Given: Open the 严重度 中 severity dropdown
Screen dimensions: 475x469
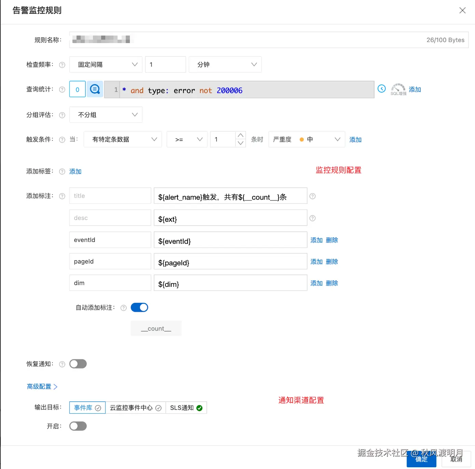Looking at the screenshot, I should coord(307,139).
